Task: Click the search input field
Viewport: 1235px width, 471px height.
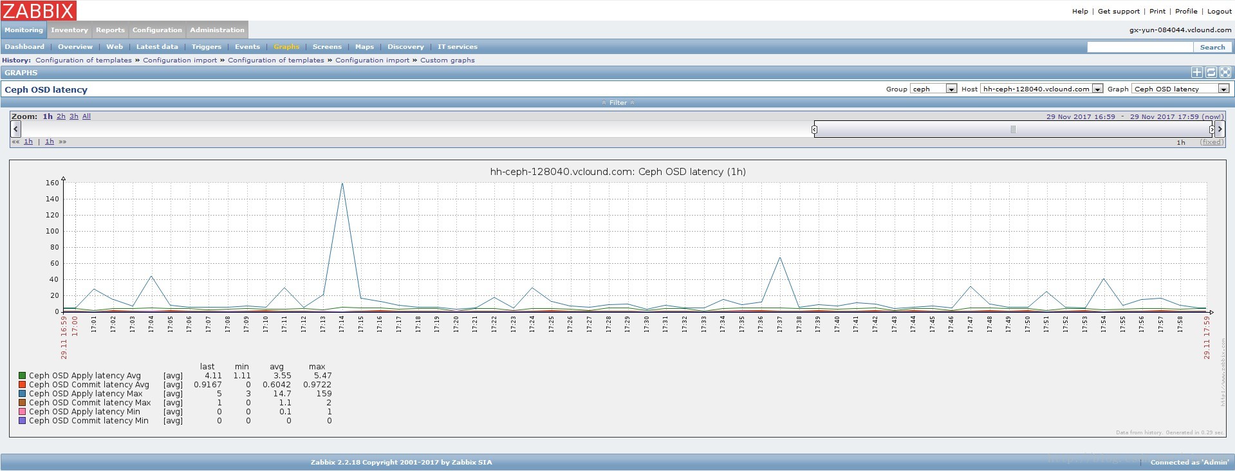Action: coord(1140,47)
